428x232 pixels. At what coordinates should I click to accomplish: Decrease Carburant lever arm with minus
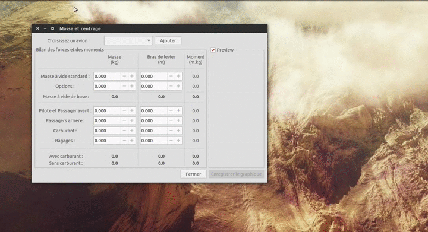click(x=171, y=131)
